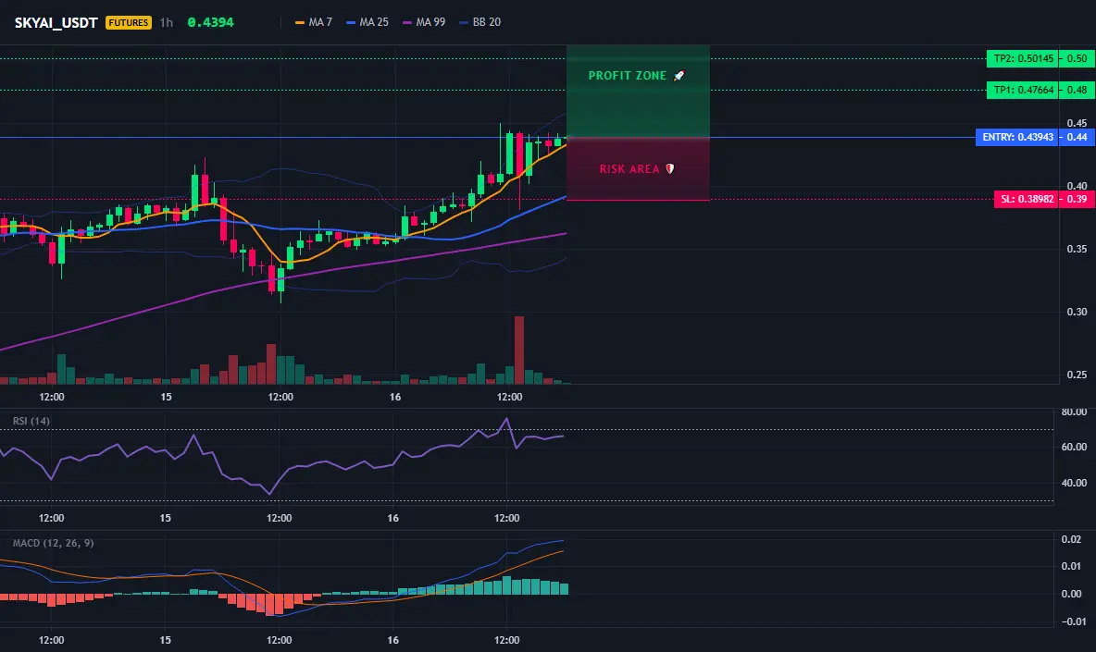Click the RISK AREA label
The width and height of the screenshot is (1096, 652).
629,169
